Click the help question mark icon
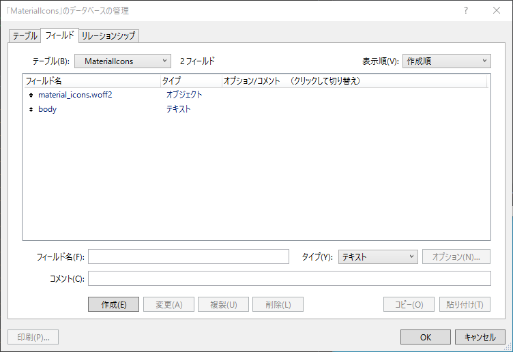513x352 pixels. 466,10
